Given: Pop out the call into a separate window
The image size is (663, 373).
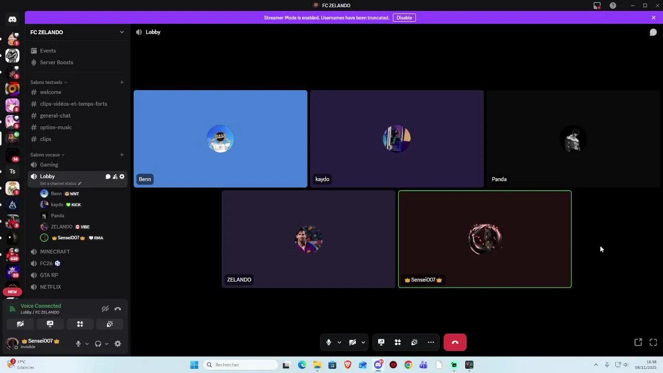Looking at the screenshot, I should [638, 342].
